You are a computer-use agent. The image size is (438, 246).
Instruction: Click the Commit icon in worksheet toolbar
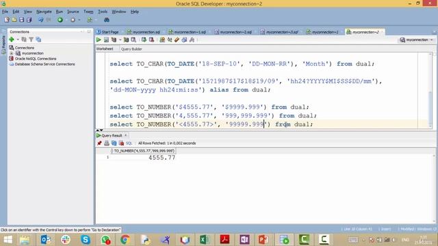[144, 40]
